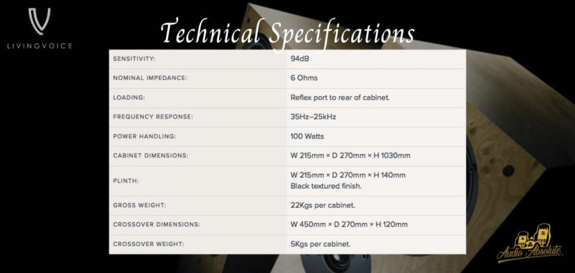Select the 22Kgs per cabinet value

click(x=322, y=205)
